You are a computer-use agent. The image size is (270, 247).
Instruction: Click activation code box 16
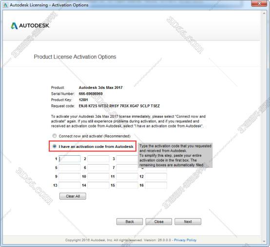click(156, 185)
